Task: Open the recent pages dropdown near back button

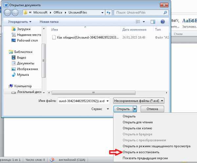Action: pyautogui.click(x=20, y=12)
